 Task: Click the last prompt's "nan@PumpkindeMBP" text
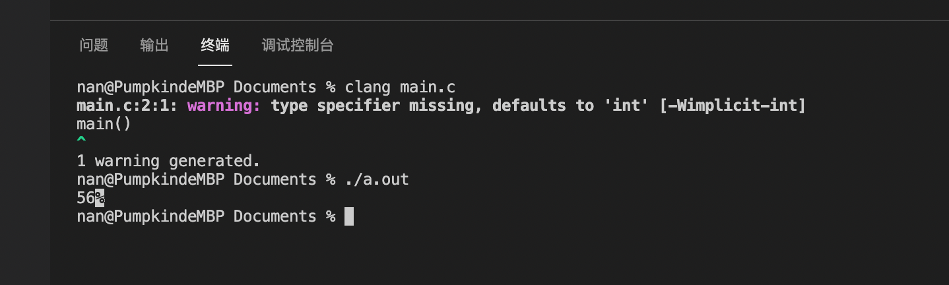150,216
